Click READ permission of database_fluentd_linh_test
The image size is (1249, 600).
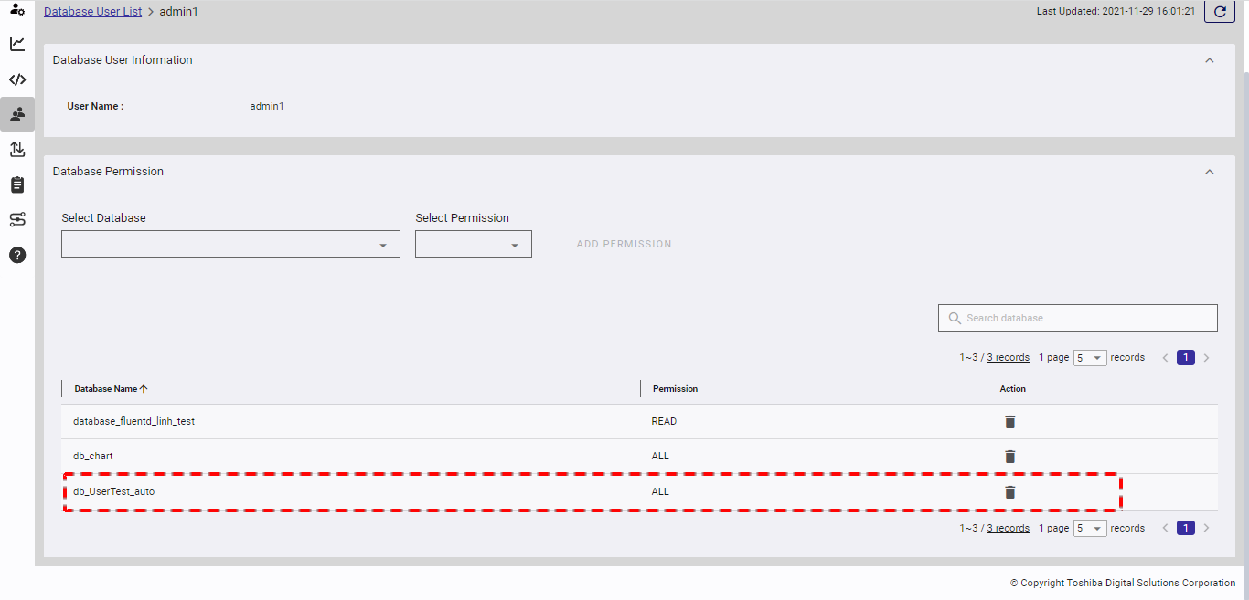[664, 421]
